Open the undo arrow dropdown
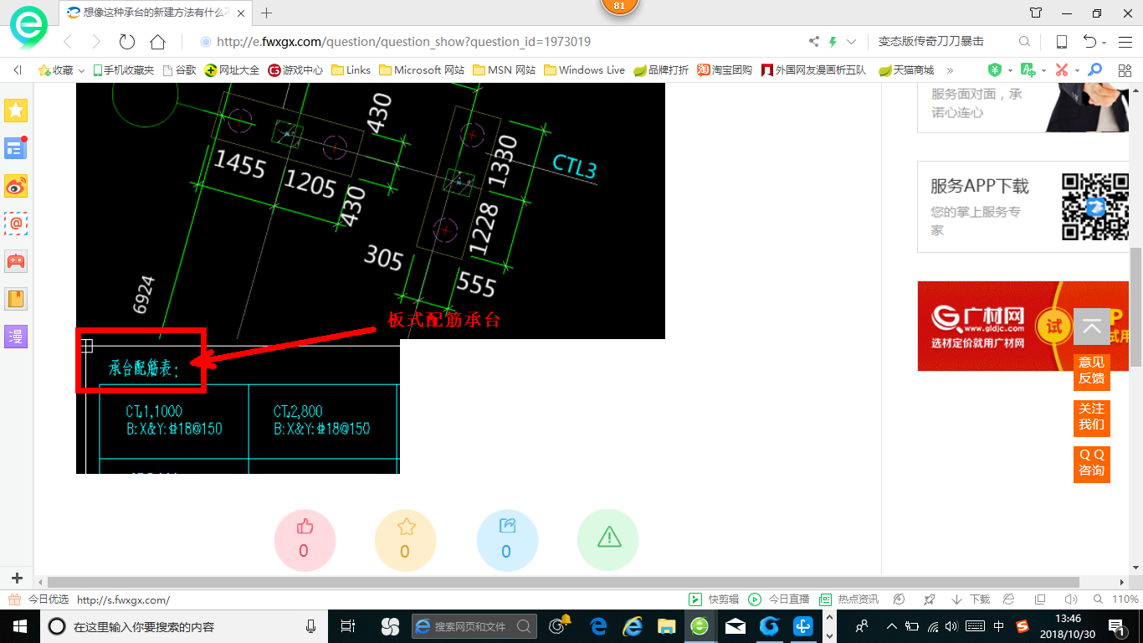This screenshot has width=1143, height=643. (x=1104, y=43)
